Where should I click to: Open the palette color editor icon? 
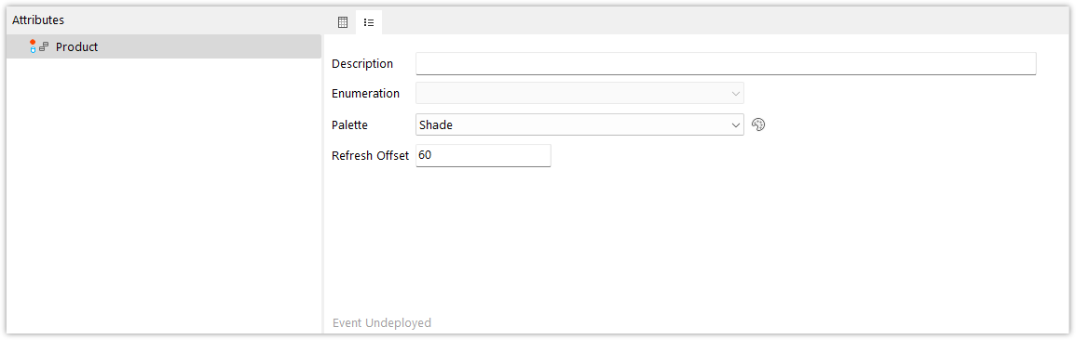coord(758,124)
